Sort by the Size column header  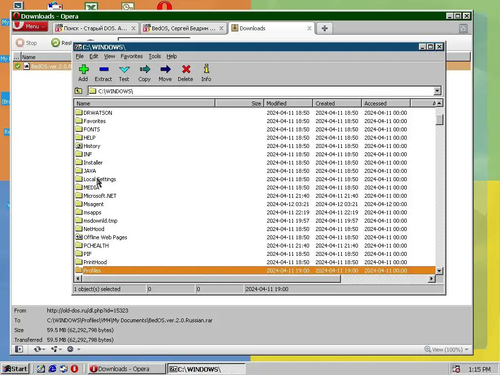coord(239,104)
